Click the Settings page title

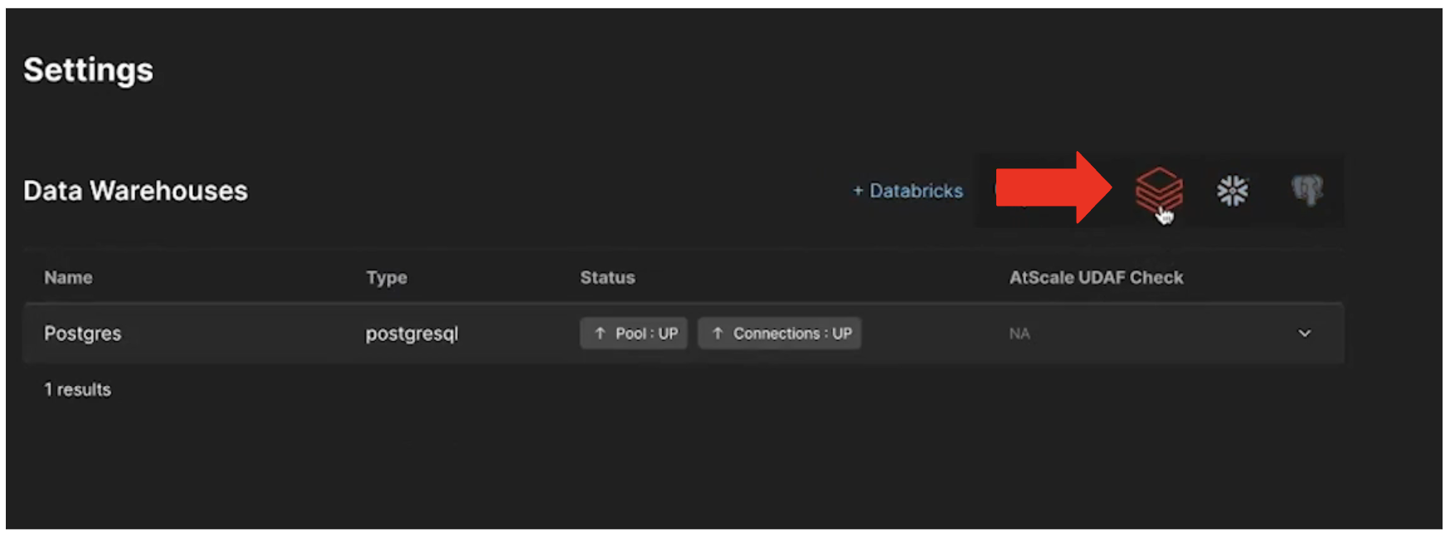pos(88,71)
